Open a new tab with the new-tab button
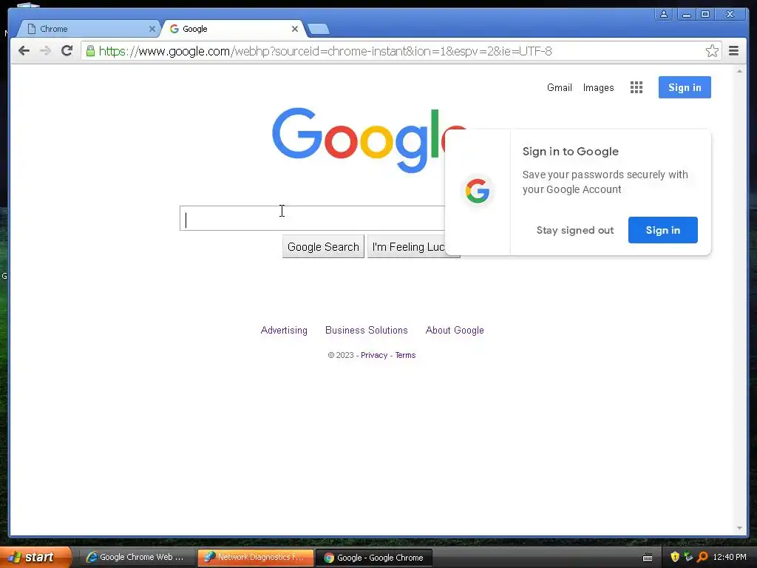 (319, 29)
